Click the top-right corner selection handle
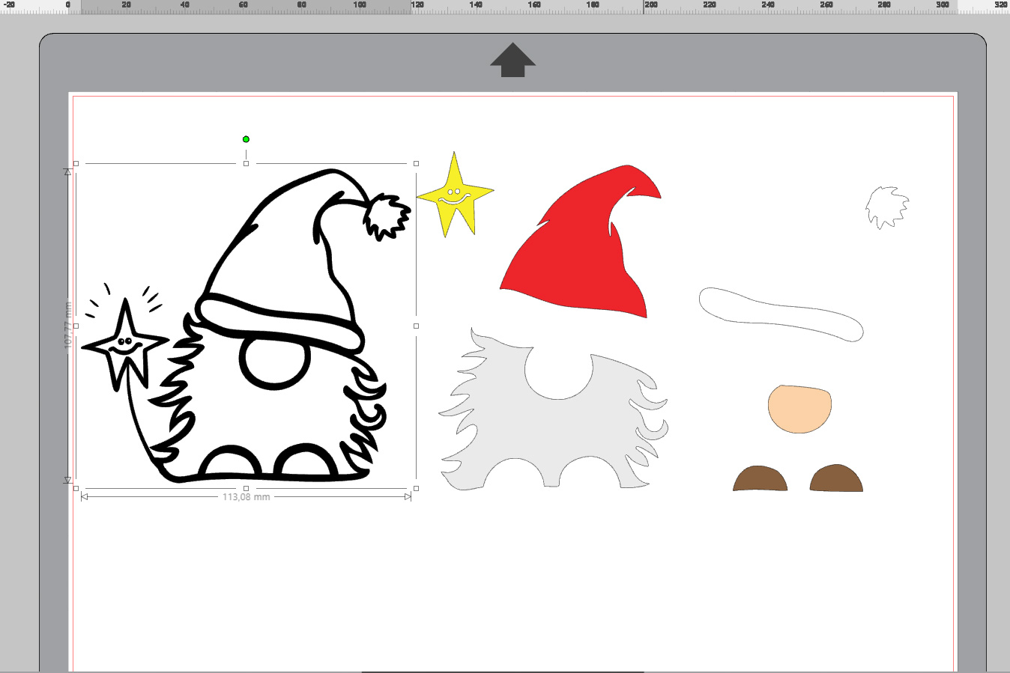The height and width of the screenshot is (673, 1010). pos(416,163)
